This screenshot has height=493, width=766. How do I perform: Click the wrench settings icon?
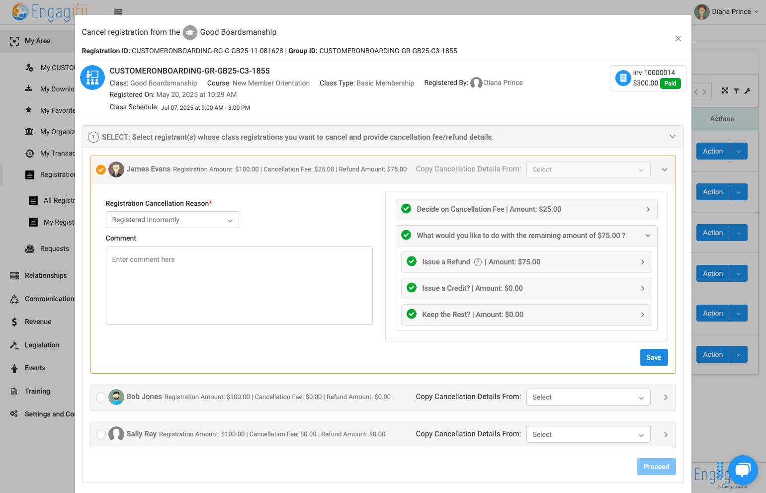747,91
